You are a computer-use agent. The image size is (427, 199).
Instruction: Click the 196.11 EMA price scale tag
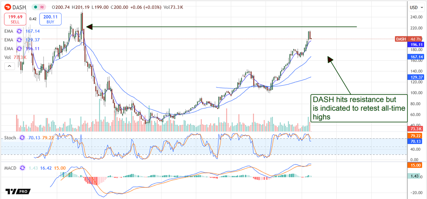coord(415,44)
